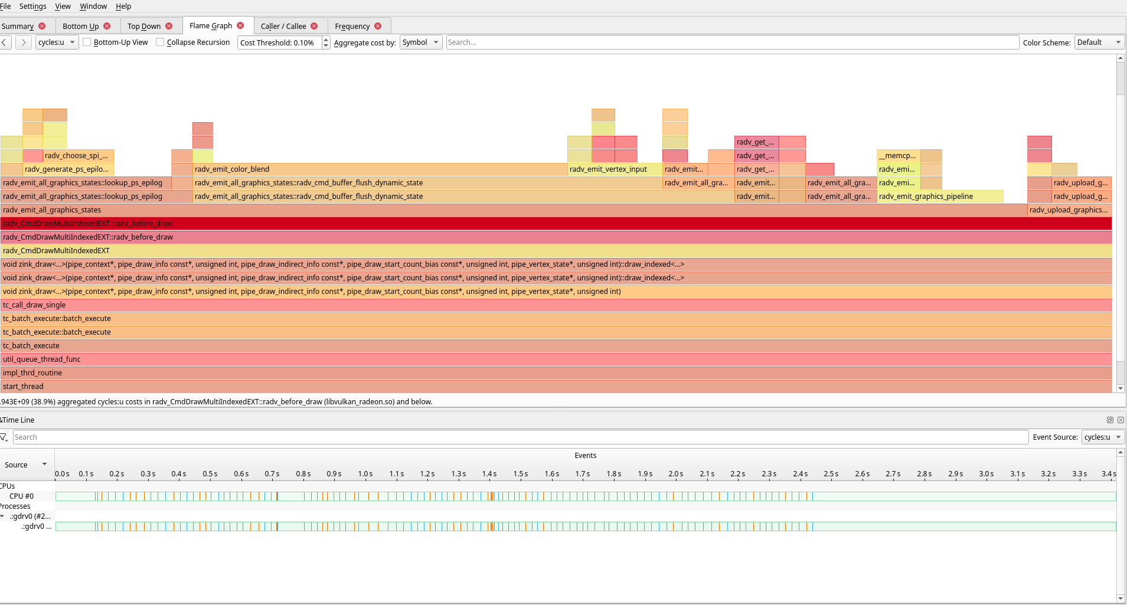Open the timeline filter funnel icon
The height and width of the screenshot is (605, 1127).
[4, 437]
